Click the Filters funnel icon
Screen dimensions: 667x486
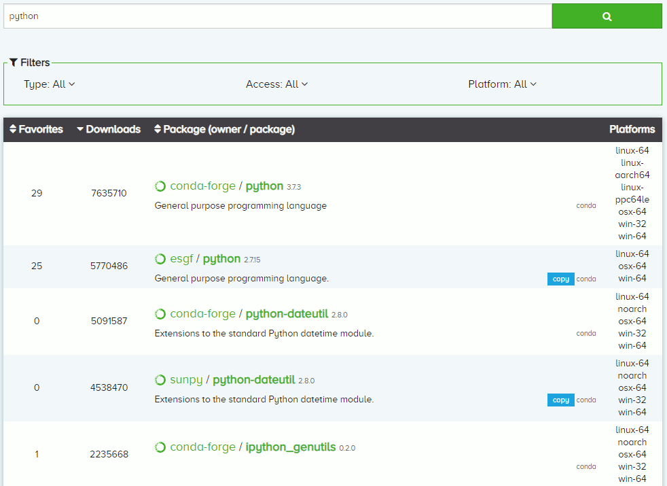click(13, 63)
